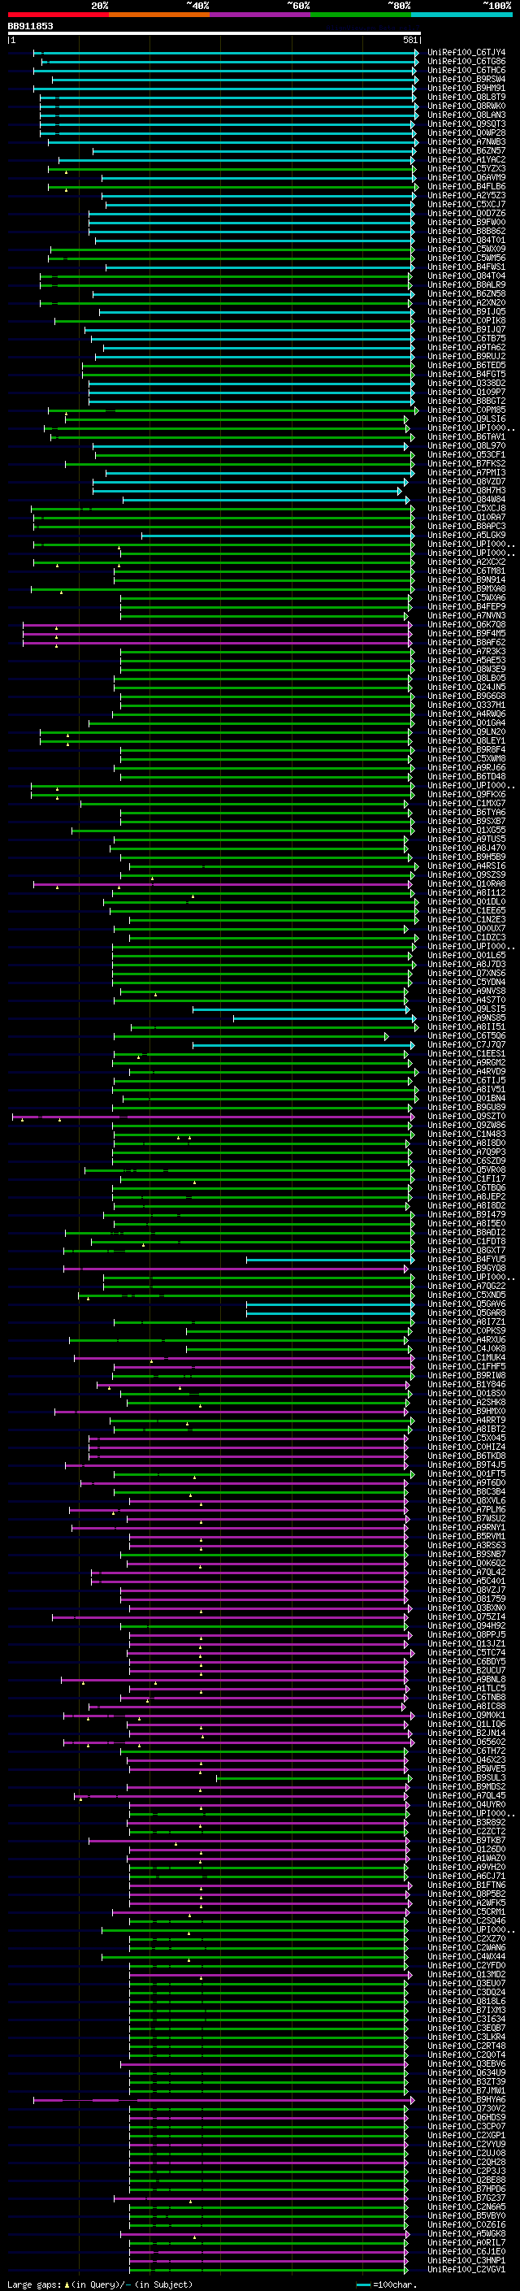Click the UniRef100_C6T5Q6 label
The height and width of the screenshot is (2291, 520).
[466, 1035]
